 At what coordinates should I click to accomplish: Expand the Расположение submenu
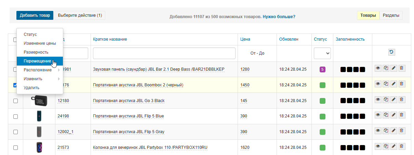point(40,70)
